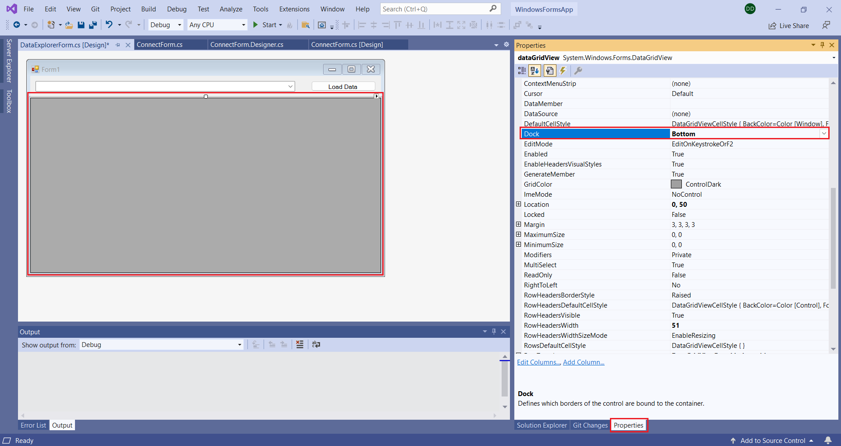
Task: Toggle Categorized view in Properties toolbar
Action: (522, 71)
